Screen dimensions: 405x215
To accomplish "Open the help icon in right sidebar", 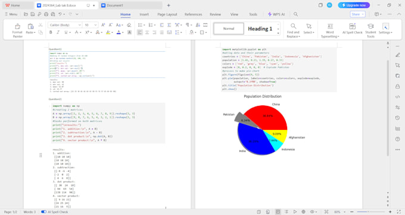I will [397, 139].
